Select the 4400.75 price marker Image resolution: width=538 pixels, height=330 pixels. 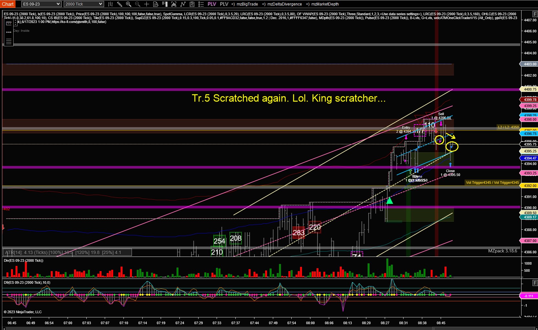[529, 89]
